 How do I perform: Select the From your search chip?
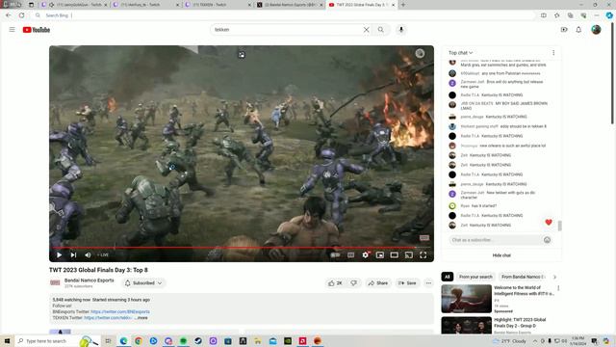click(x=475, y=277)
